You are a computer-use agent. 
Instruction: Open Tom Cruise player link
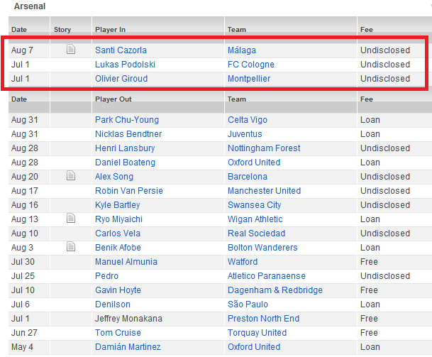coord(118,333)
